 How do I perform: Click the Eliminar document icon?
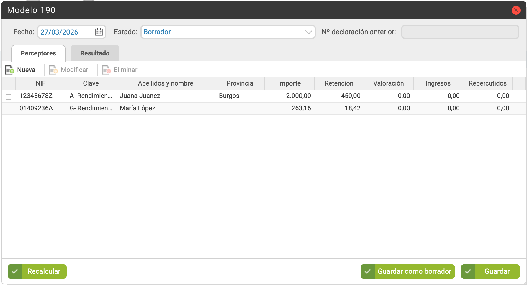point(106,70)
